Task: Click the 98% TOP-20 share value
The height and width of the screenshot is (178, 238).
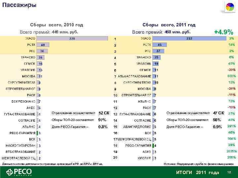Action: (x=217, y=120)
